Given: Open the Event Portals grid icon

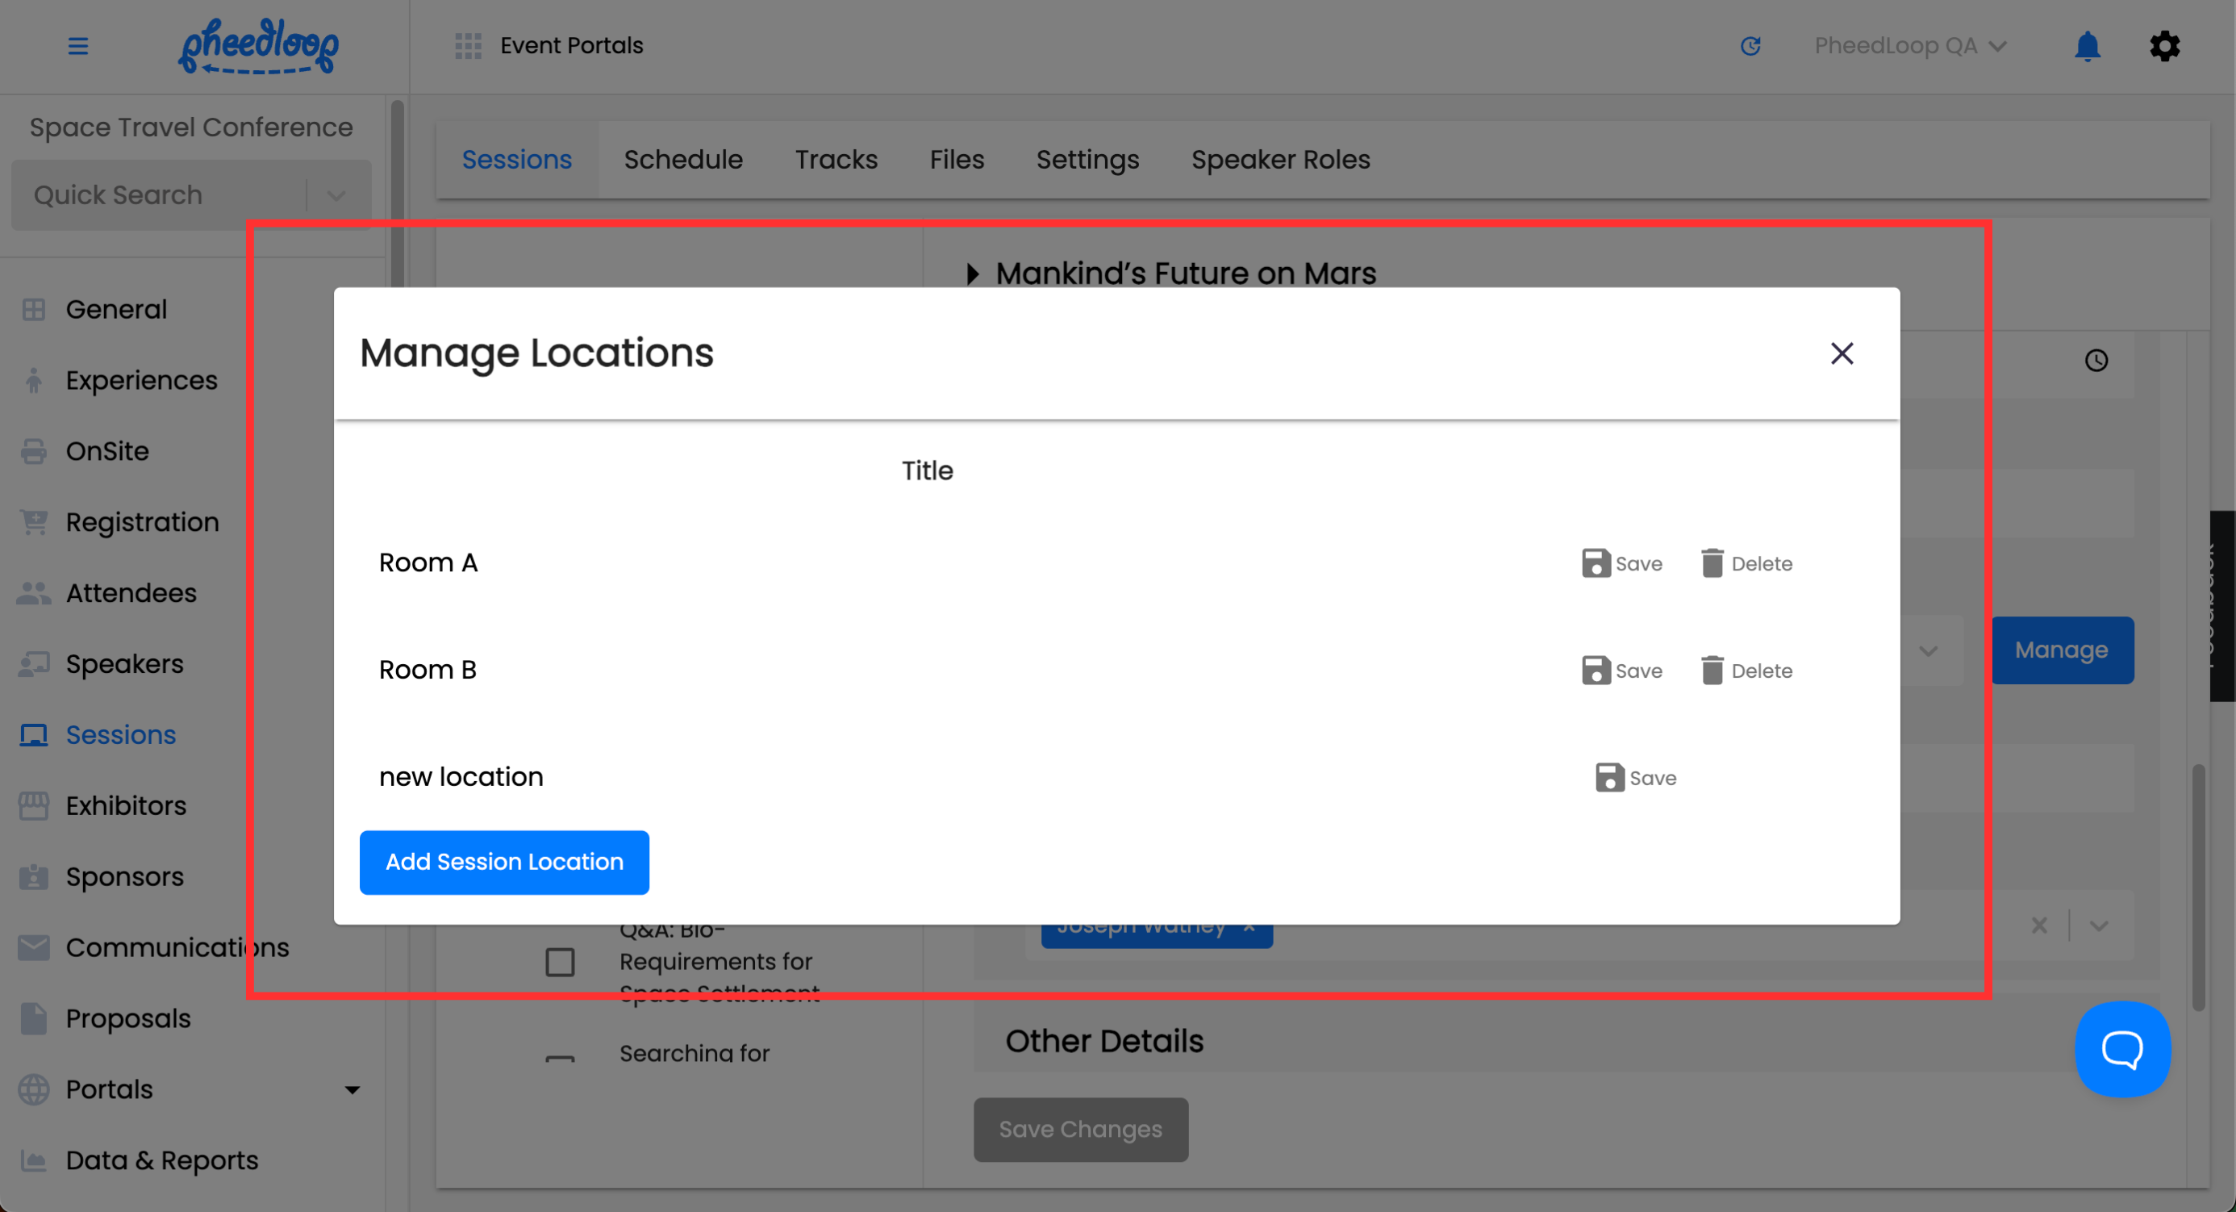Looking at the screenshot, I should tap(468, 46).
